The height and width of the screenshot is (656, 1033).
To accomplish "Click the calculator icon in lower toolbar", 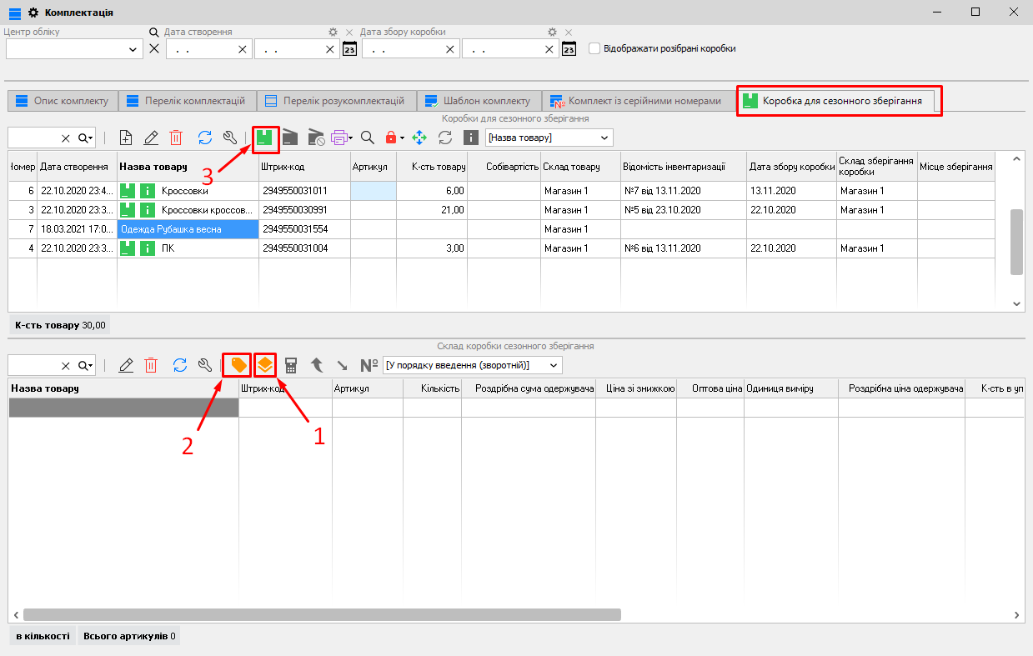I will (291, 365).
